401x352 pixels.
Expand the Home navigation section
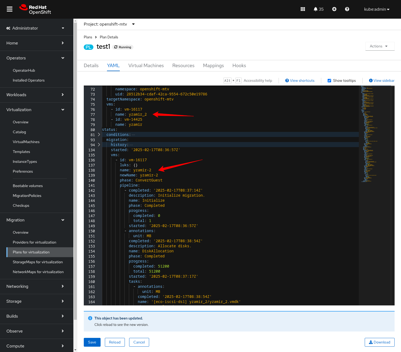(37, 43)
